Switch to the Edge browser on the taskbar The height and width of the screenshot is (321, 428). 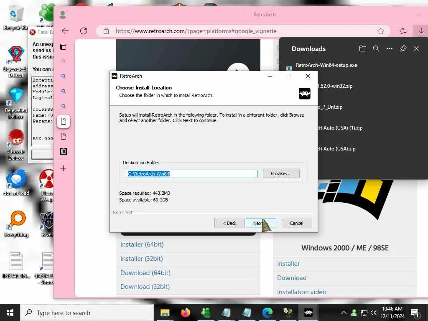pyautogui.click(x=267, y=313)
